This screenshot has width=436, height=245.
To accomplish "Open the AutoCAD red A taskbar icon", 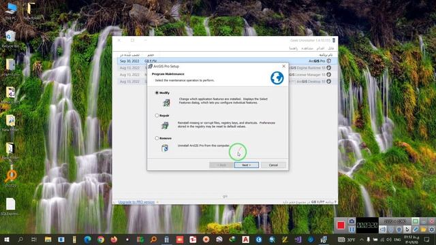I will [245, 240].
